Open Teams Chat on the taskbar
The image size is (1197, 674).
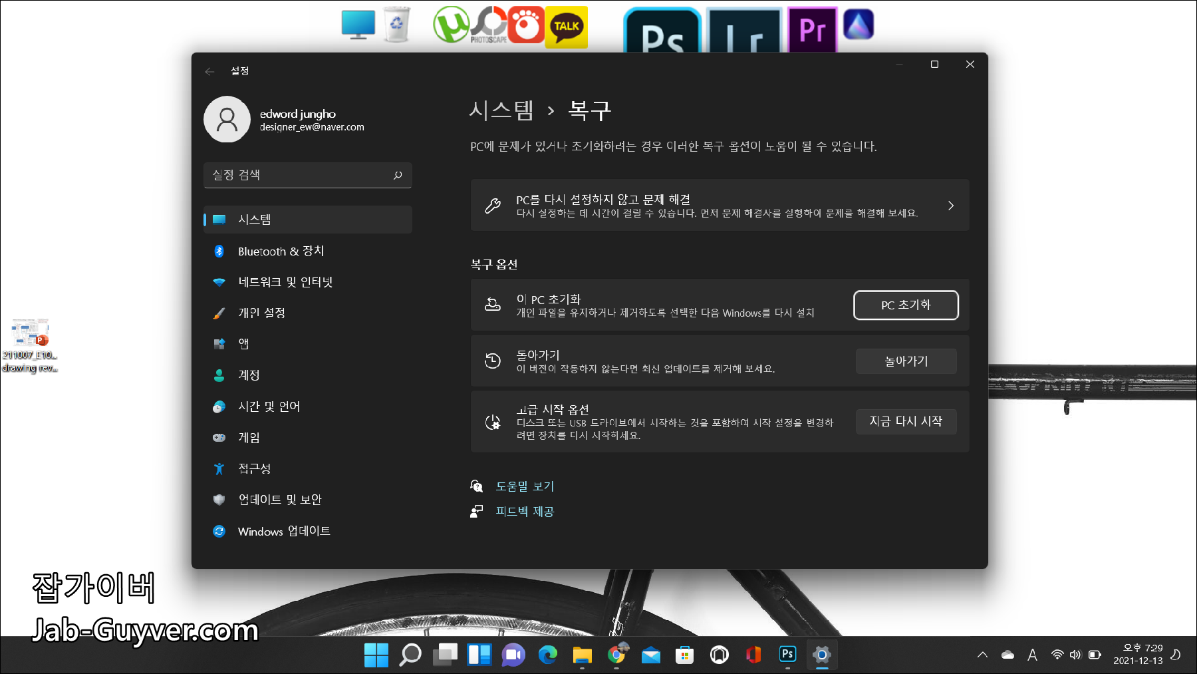[x=513, y=655]
